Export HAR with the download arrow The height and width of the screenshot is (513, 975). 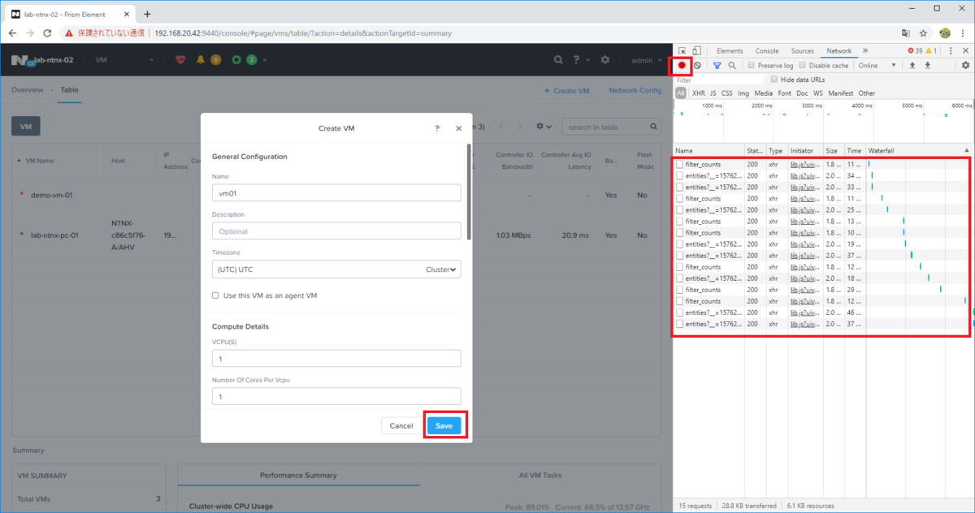click(927, 65)
